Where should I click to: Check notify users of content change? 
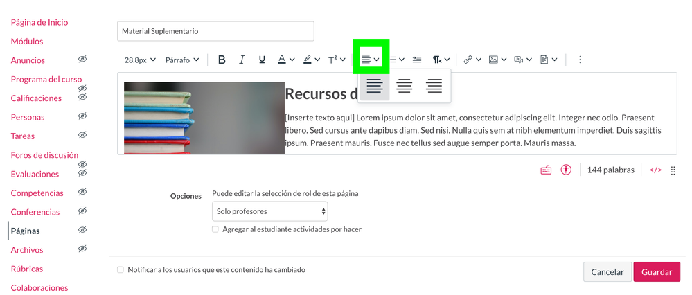pyautogui.click(x=121, y=270)
